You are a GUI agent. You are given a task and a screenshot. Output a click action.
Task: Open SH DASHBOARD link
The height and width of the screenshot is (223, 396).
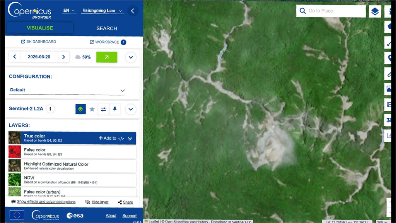point(38,42)
